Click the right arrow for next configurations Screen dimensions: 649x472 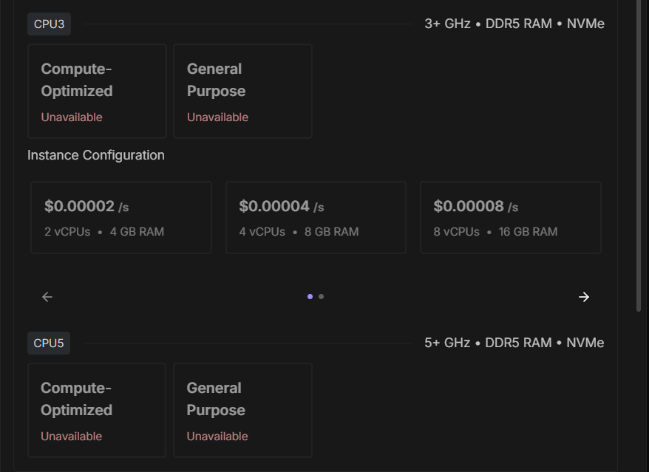pyautogui.click(x=584, y=297)
